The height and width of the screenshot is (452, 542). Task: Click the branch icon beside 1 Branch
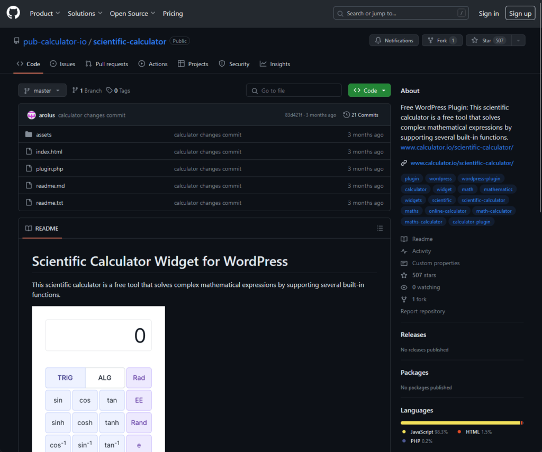(75, 90)
